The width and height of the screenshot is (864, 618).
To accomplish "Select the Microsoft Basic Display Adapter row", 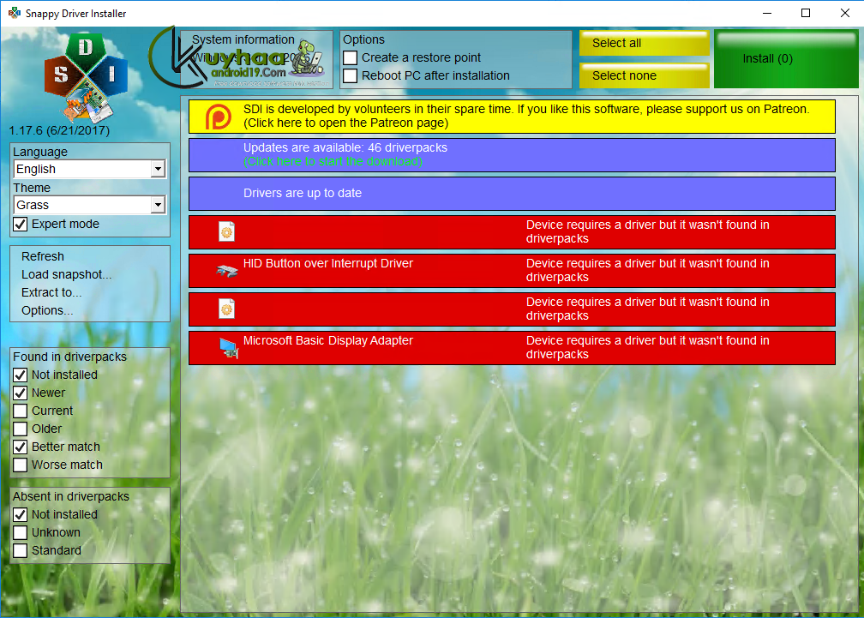I will (512, 347).
